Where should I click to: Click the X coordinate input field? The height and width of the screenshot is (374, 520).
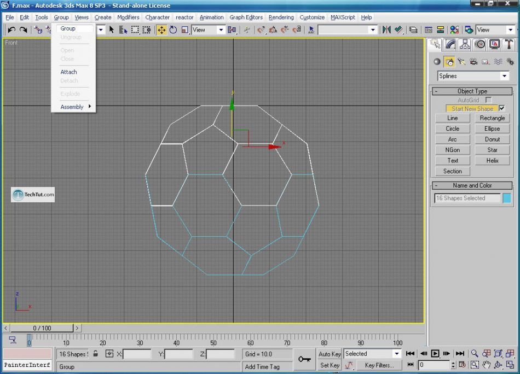coord(137,354)
